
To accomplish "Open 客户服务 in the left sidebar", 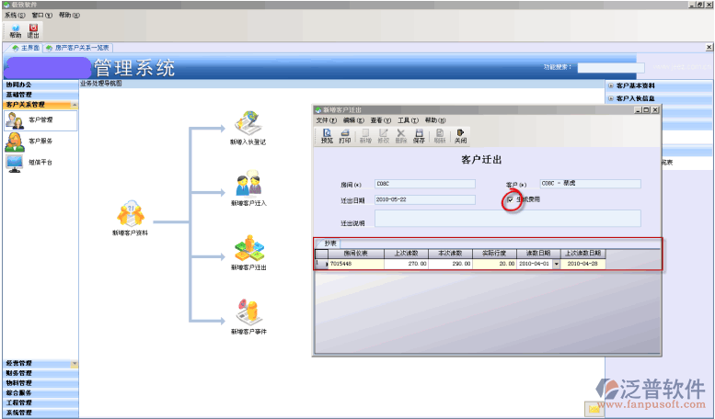I will pos(40,142).
